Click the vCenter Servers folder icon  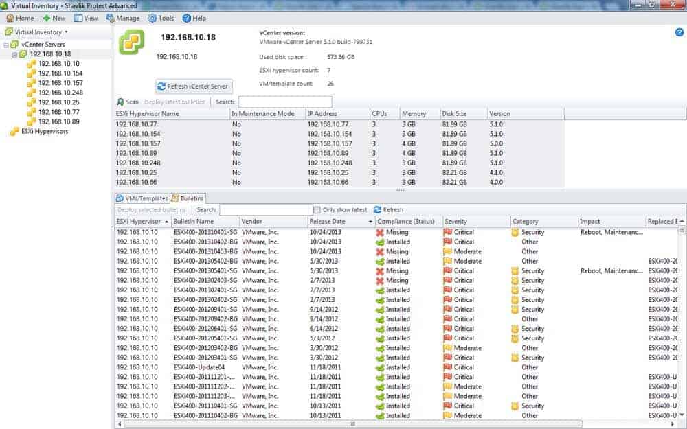[14, 45]
